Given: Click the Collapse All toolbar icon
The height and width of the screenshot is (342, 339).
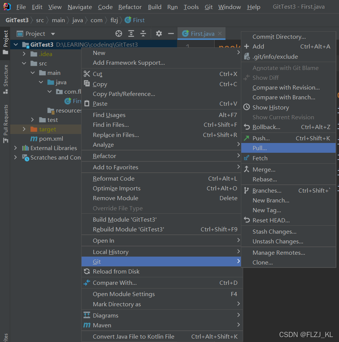Looking at the screenshot, I should [143, 33].
